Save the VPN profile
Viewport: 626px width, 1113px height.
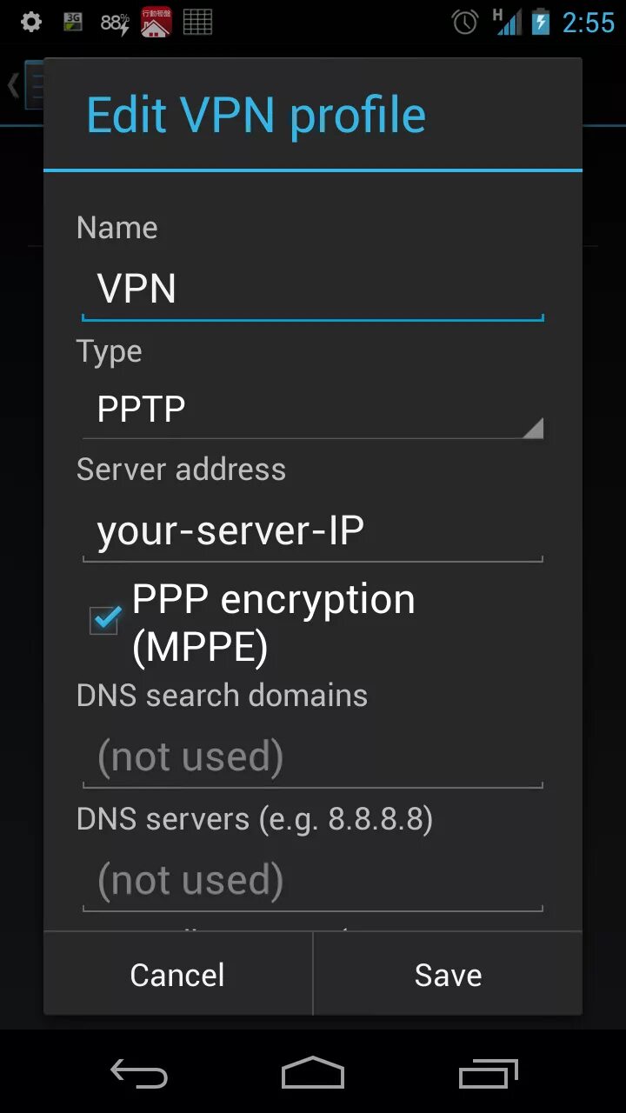pyautogui.click(x=448, y=975)
